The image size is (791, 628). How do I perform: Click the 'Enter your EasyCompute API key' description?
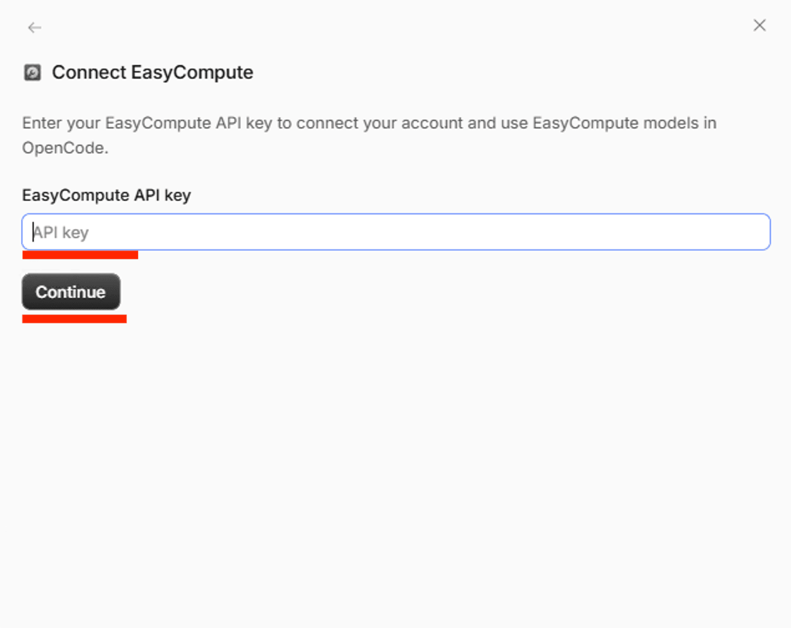[x=369, y=135]
